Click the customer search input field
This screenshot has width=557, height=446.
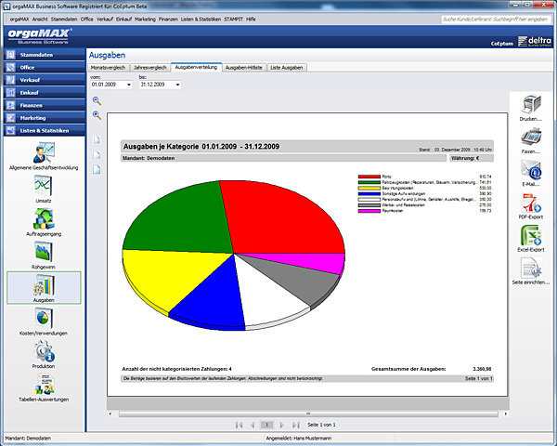(x=497, y=20)
